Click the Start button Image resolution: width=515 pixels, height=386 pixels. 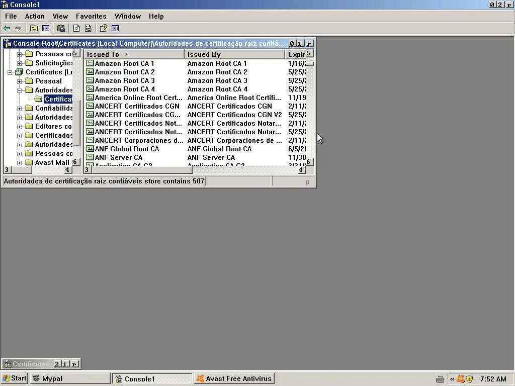[15, 378]
